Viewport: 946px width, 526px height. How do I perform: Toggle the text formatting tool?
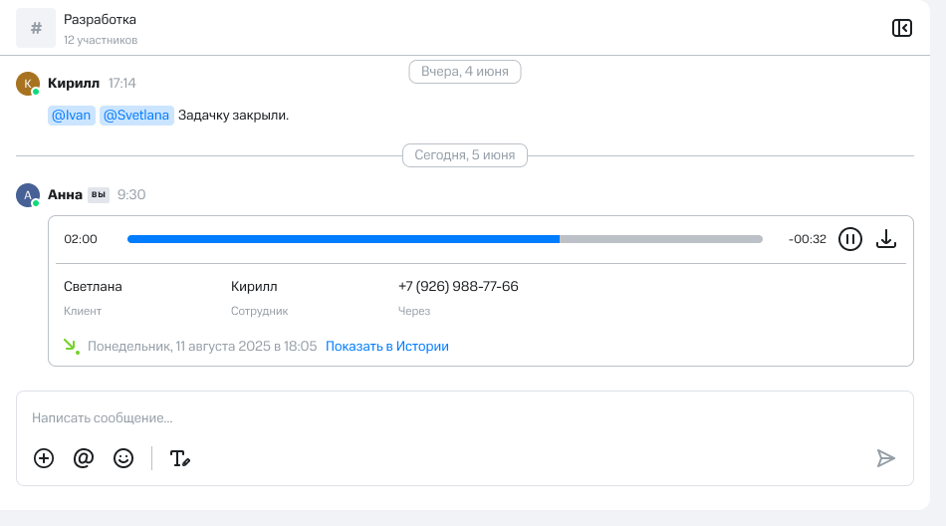click(x=179, y=458)
